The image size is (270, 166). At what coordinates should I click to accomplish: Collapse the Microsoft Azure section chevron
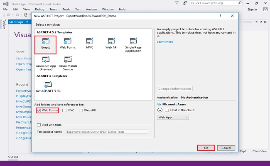point(160,110)
